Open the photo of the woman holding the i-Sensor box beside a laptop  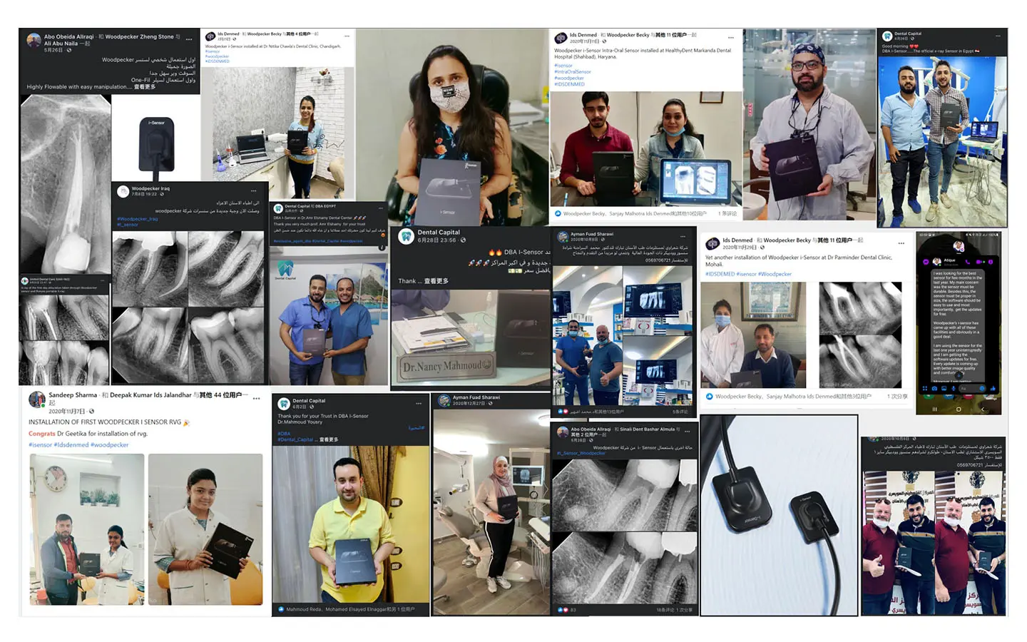pos(278,133)
